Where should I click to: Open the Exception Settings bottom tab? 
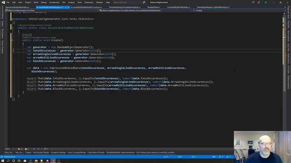click(58, 153)
